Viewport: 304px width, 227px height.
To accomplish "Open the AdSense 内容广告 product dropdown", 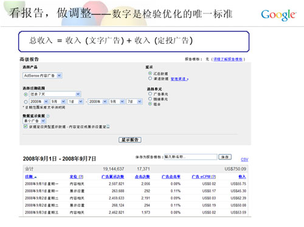I will click(x=43, y=75).
